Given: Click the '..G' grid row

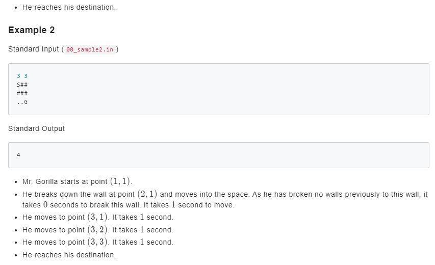Looking at the screenshot, I should coord(22,102).
